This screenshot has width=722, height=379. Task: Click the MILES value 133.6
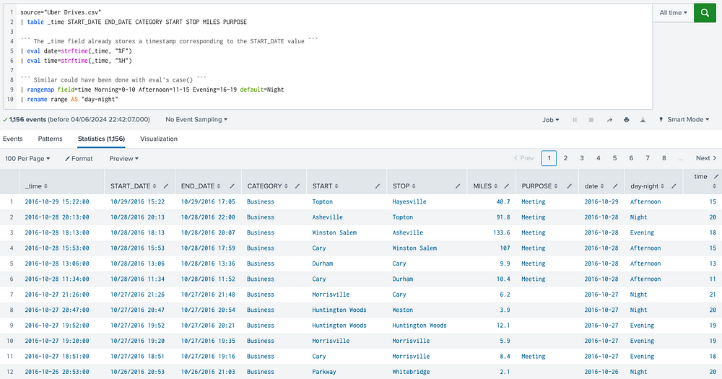coord(502,232)
